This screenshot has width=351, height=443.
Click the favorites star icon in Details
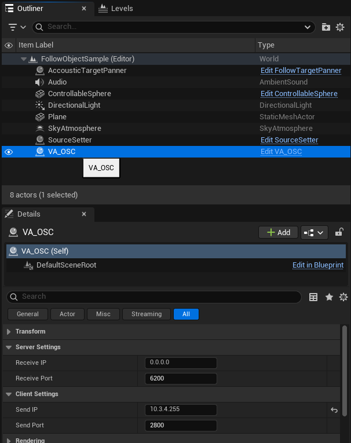pos(329,297)
